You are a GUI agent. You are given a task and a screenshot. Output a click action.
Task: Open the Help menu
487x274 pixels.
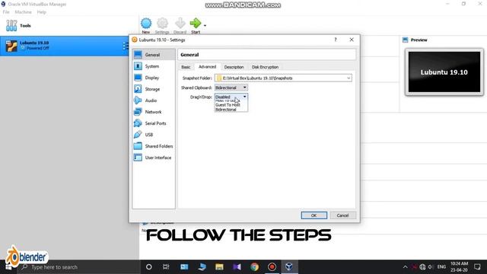(42, 12)
